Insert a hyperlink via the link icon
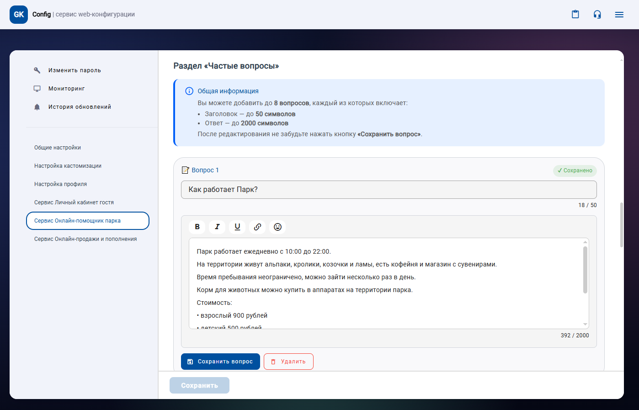 (x=257, y=227)
